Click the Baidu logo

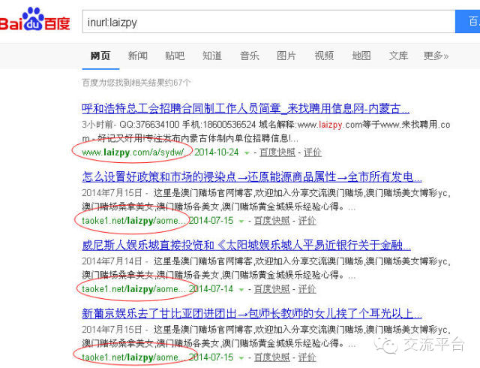[35, 20]
